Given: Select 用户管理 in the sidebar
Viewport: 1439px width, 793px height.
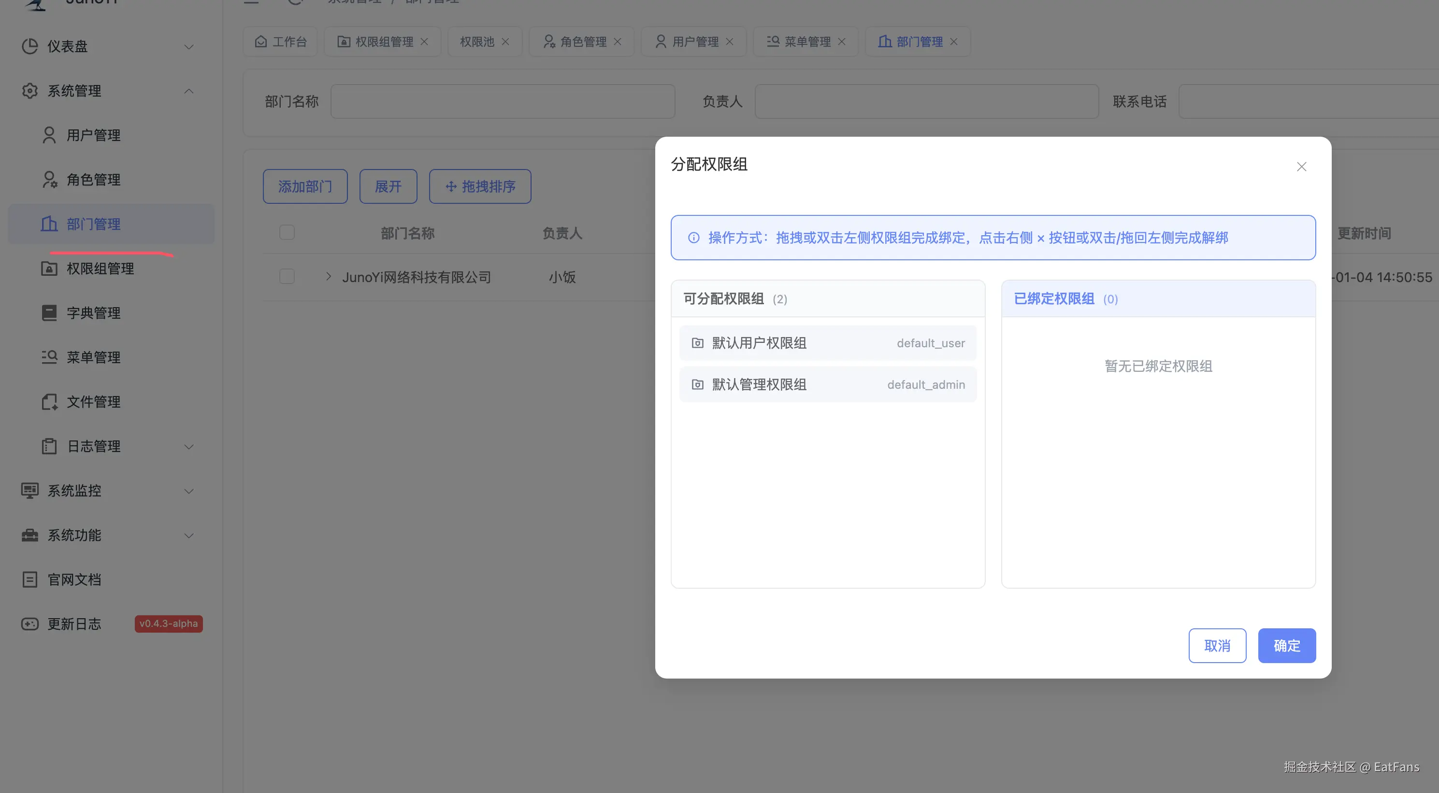Looking at the screenshot, I should [93, 135].
